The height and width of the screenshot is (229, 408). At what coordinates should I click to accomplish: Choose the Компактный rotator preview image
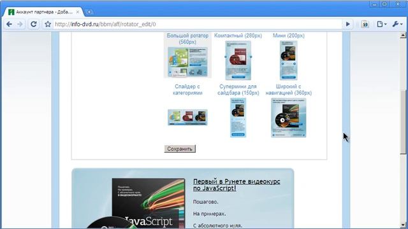tap(238, 60)
